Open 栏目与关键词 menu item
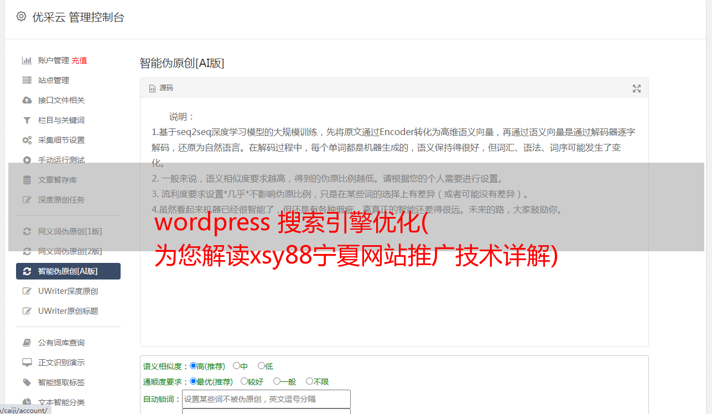This screenshot has height=414, width=712. [61, 120]
